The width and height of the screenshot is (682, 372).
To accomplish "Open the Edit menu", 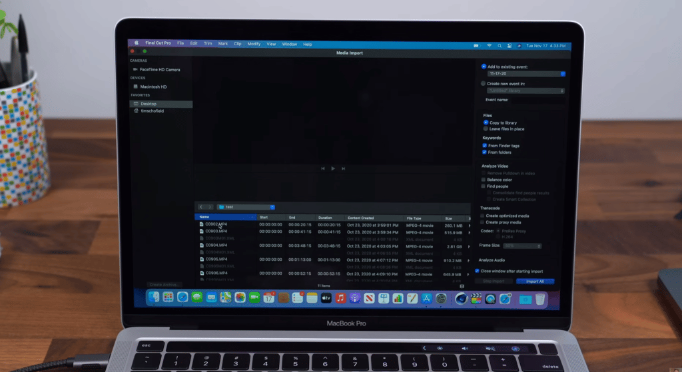I will coord(194,43).
